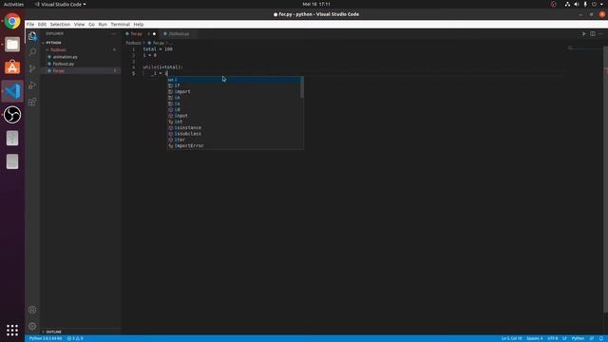Screen dimensions: 608x342
Task: Click the volume icon in system tray
Action: coord(577,4)
